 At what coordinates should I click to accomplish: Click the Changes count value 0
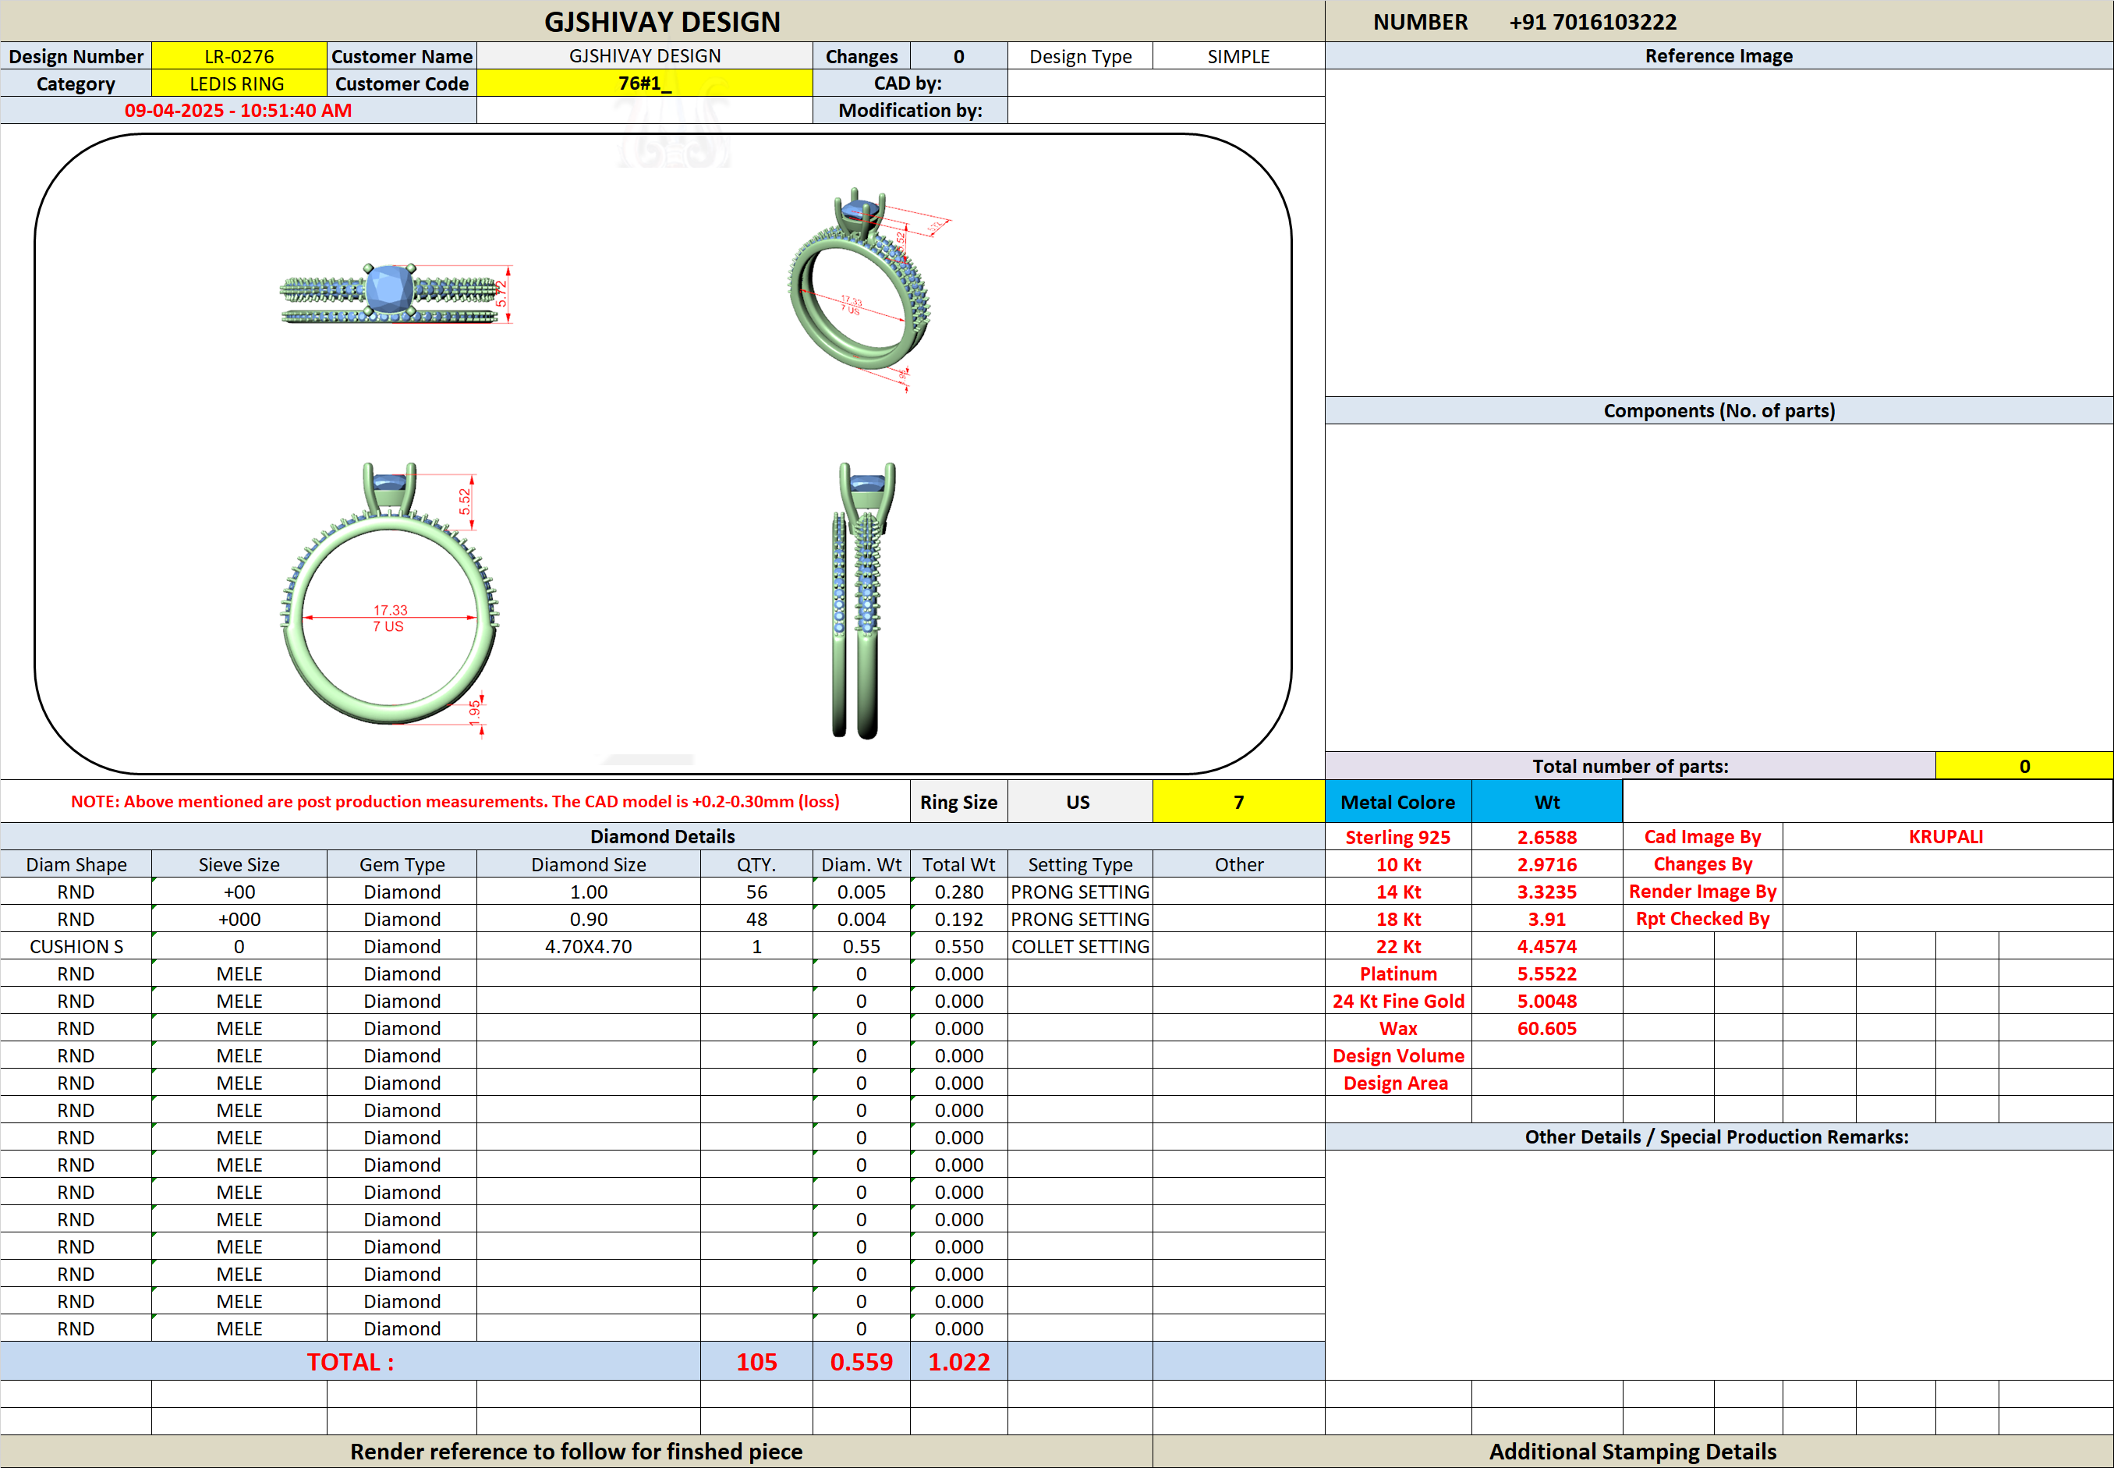pos(959,56)
